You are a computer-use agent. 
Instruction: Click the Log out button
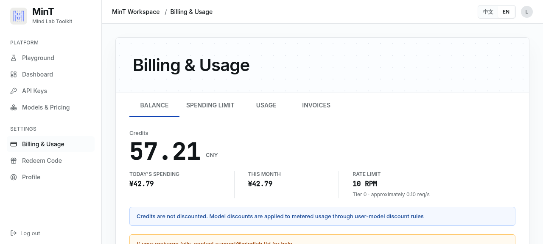[x=25, y=233]
